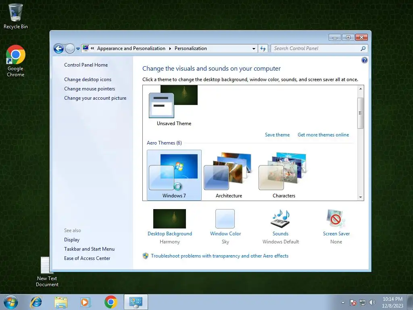413x310 pixels.
Task: Click the Refresh button in address bar
Action: [x=263, y=48]
